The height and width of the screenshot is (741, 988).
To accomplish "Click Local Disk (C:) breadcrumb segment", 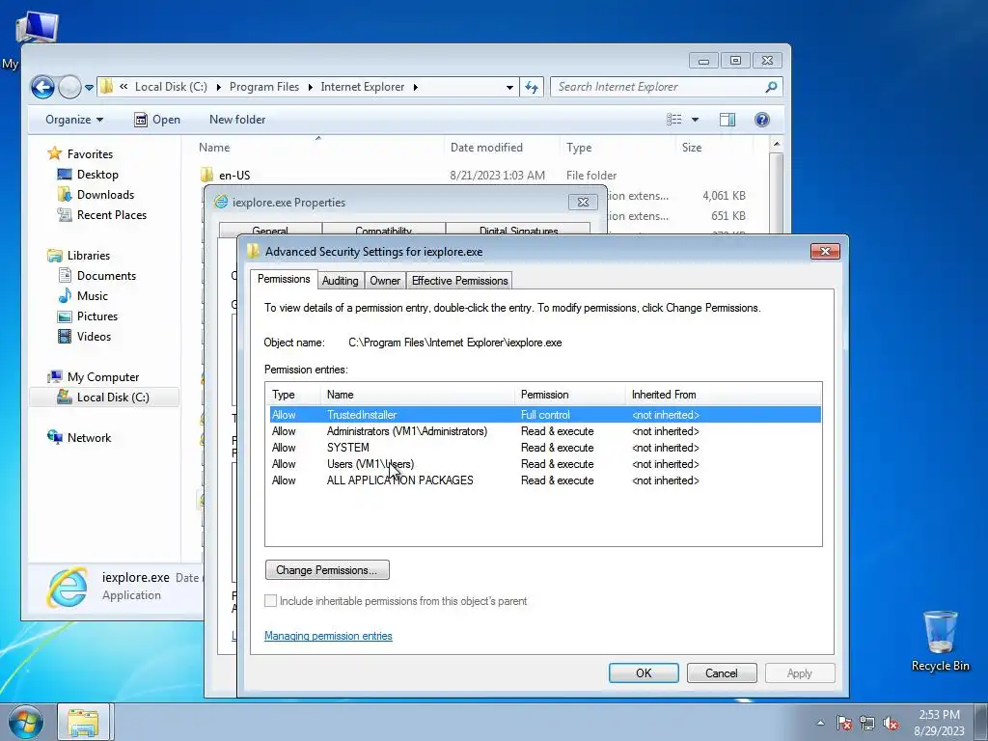I will click(171, 87).
